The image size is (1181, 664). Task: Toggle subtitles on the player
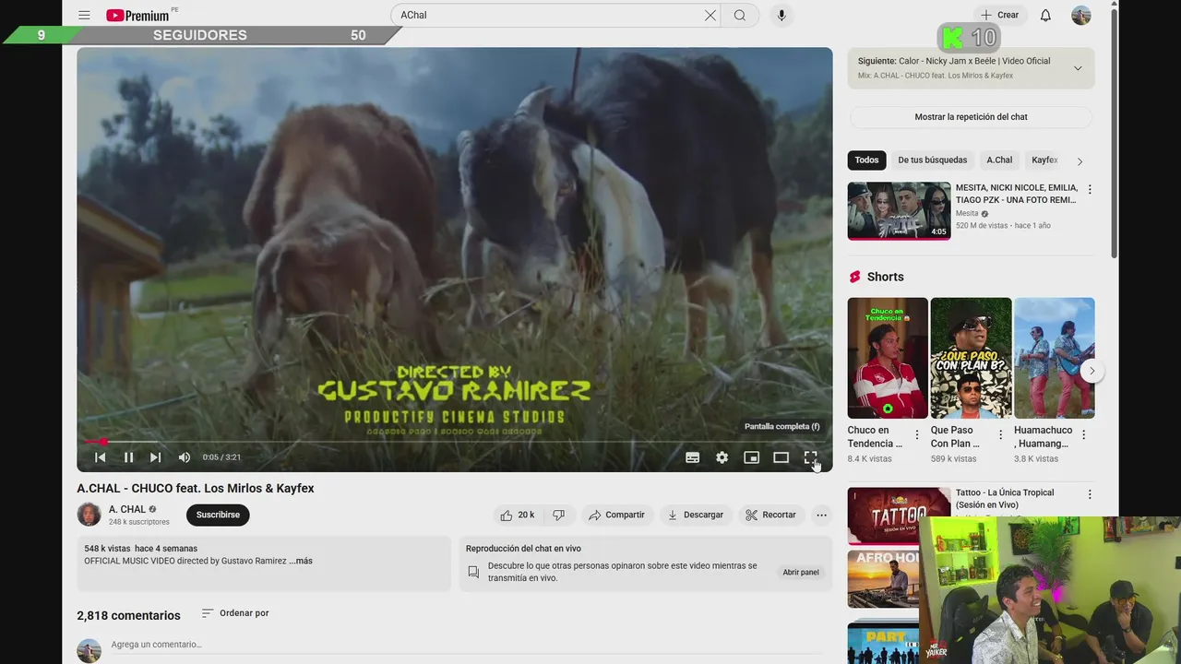(693, 457)
